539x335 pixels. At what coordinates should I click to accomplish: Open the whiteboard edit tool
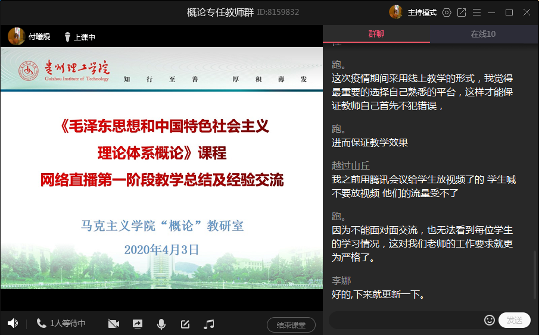pyautogui.click(x=185, y=324)
